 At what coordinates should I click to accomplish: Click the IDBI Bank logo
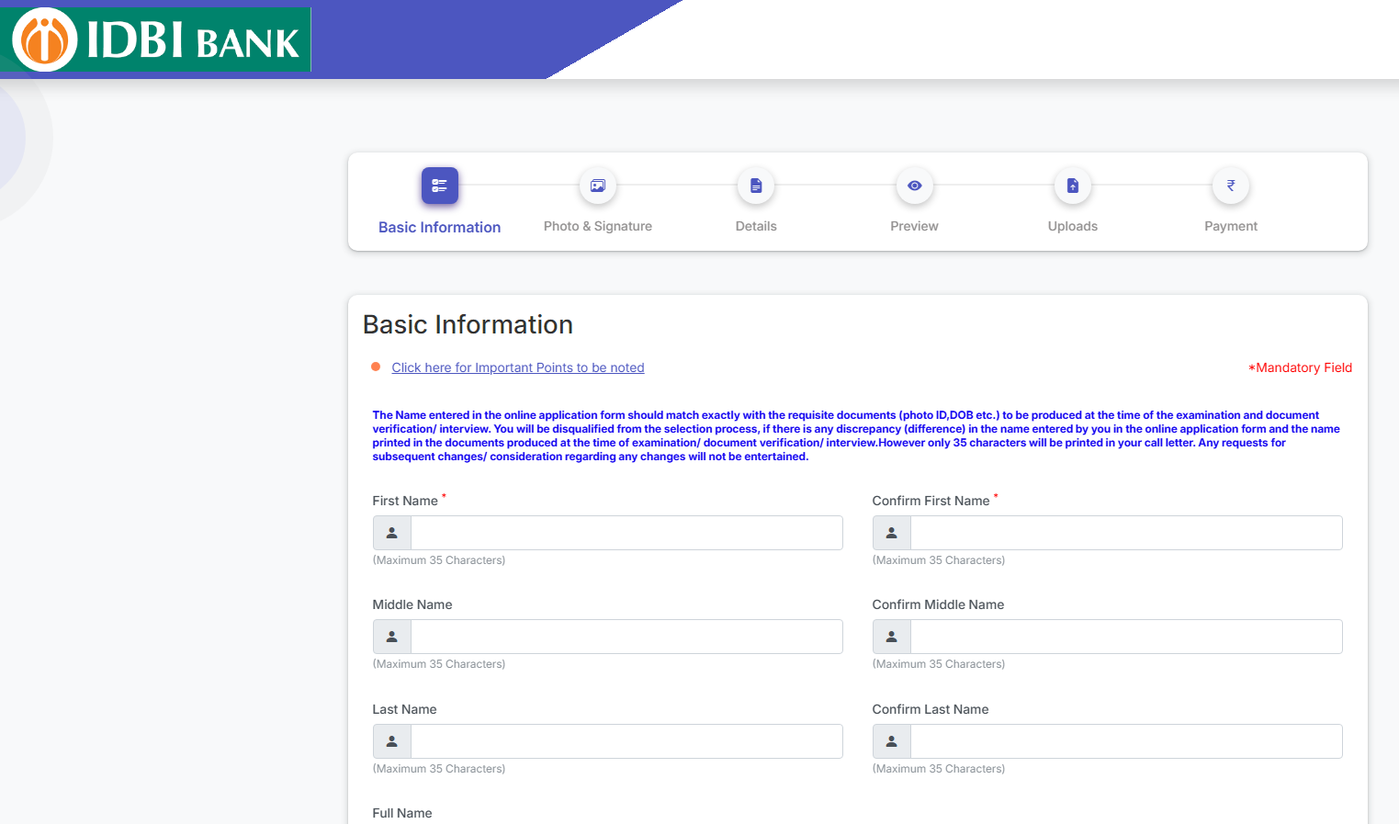156,40
